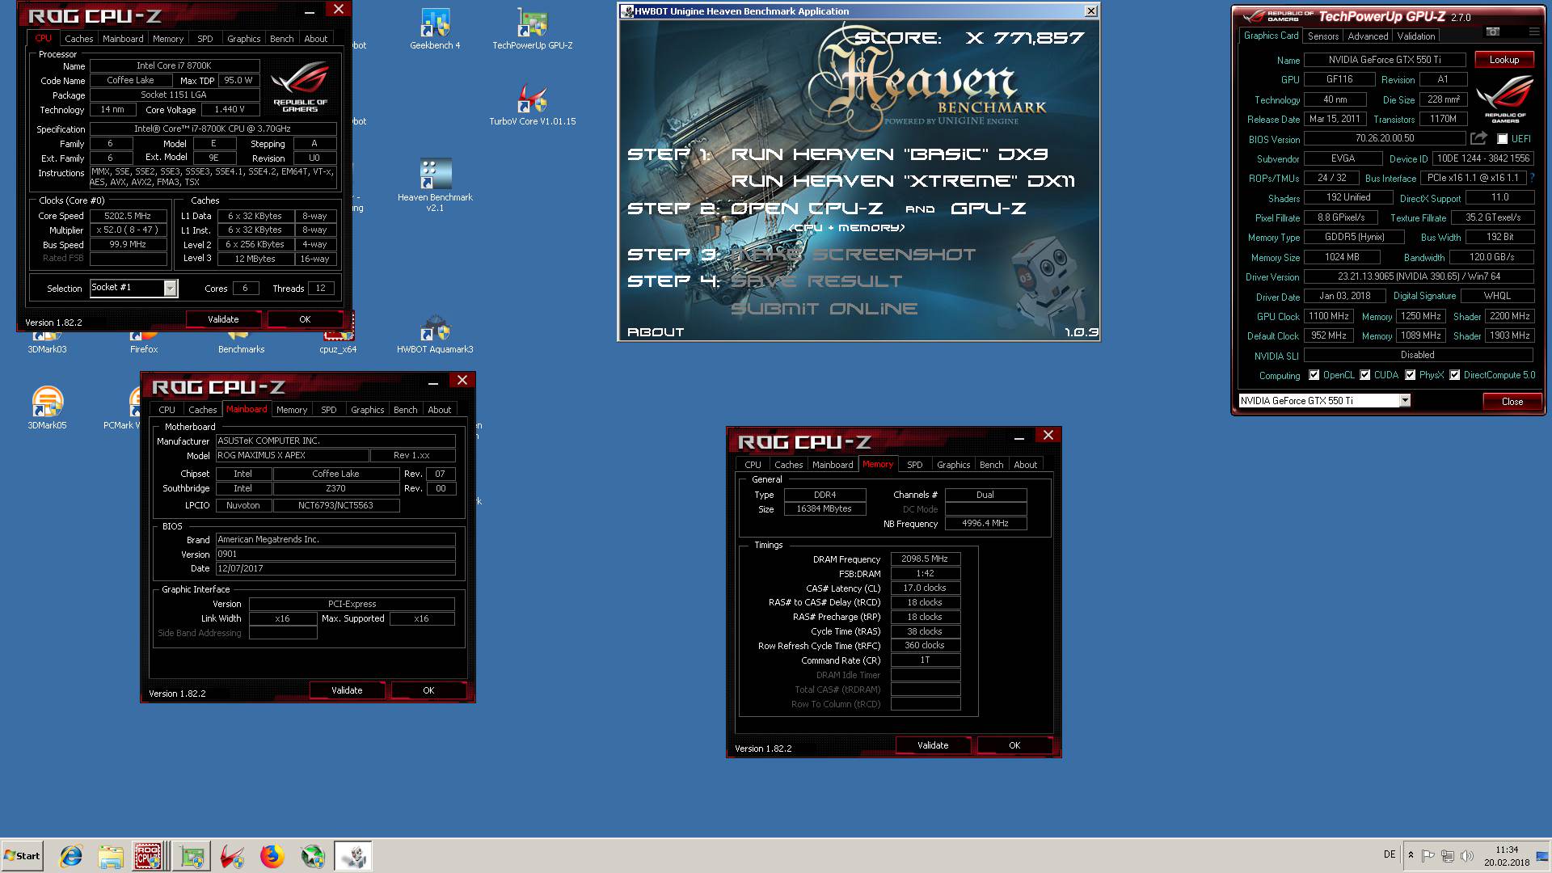Click OK in the CPU-Z Mainboard window
This screenshot has width=1552, height=873.
pos(428,690)
